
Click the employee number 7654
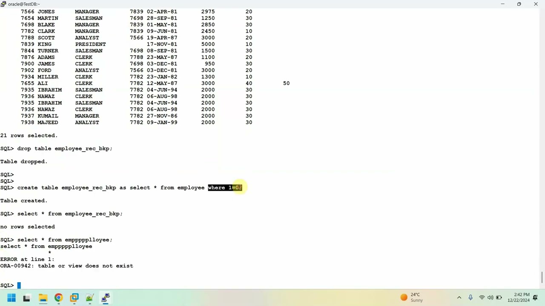[27, 18]
